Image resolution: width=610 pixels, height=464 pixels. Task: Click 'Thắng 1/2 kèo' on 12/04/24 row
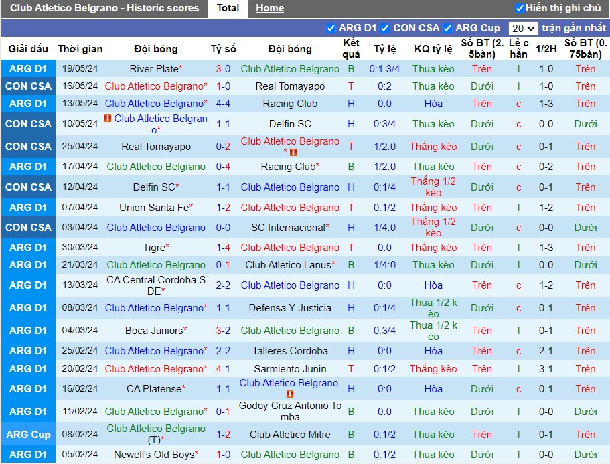(x=433, y=187)
